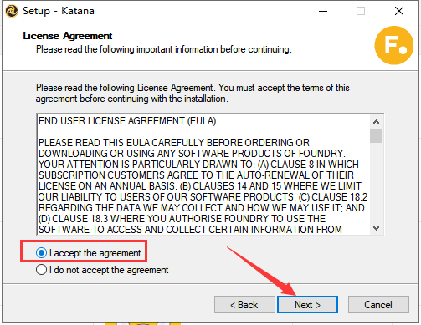Click the "PLEASE READ THIS EULA CAREFULLY" line
The image size is (421, 325).
point(174,143)
